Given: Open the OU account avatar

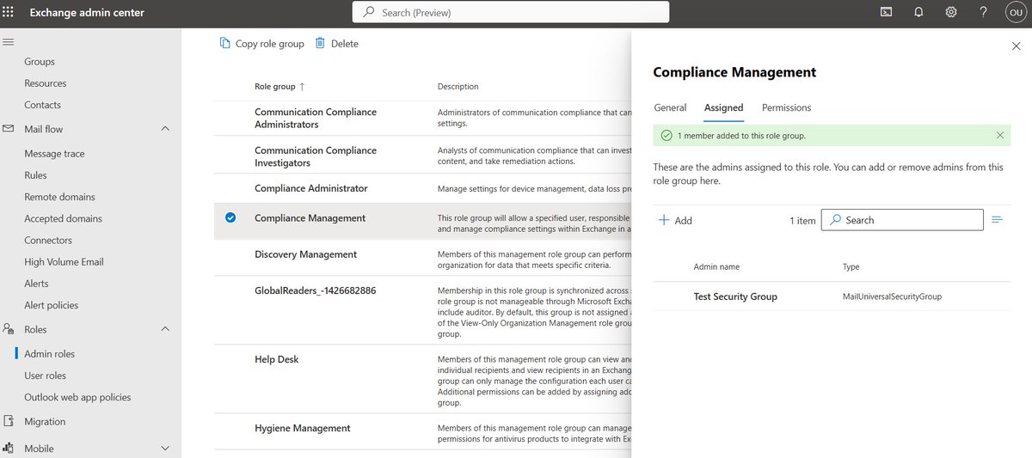Looking at the screenshot, I should [x=1015, y=12].
